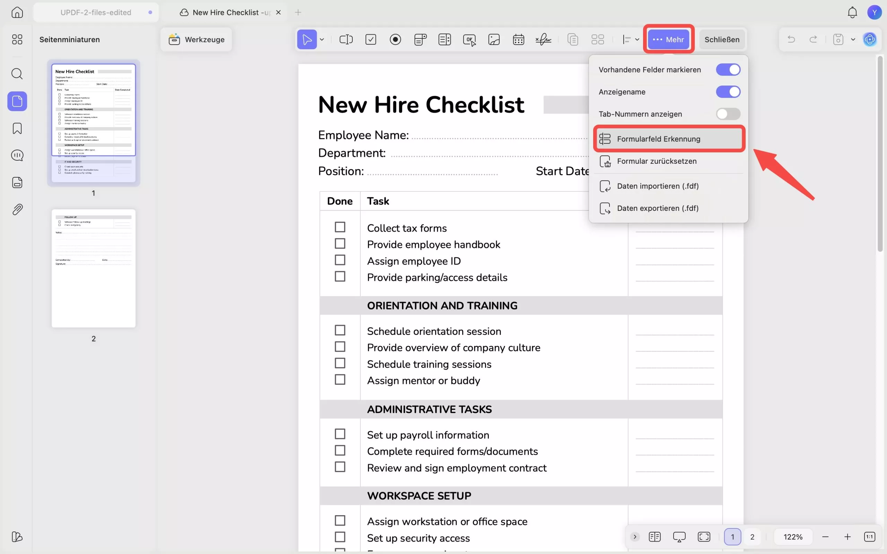The height and width of the screenshot is (554, 887).
Task: Switch to UPDF-2-files-edited tab
Action: click(x=96, y=12)
